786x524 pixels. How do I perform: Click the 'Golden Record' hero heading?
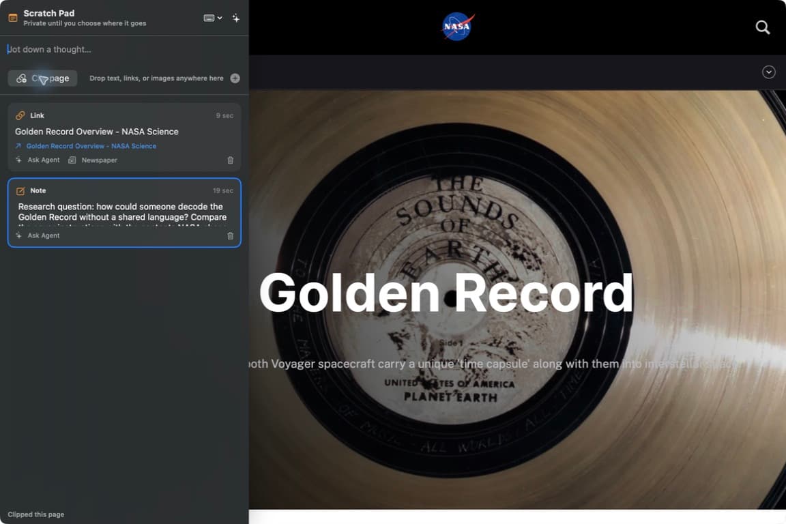pos(446,293)
